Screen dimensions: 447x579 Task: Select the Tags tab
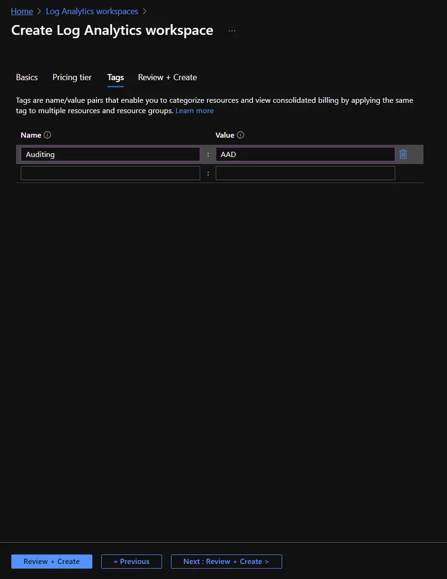(115, 77)
